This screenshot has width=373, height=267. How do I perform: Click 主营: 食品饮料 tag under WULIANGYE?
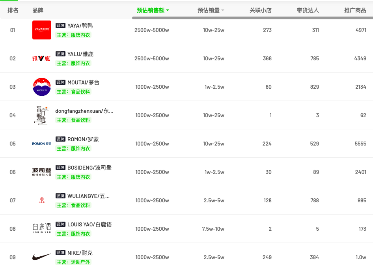coord(73,205)
